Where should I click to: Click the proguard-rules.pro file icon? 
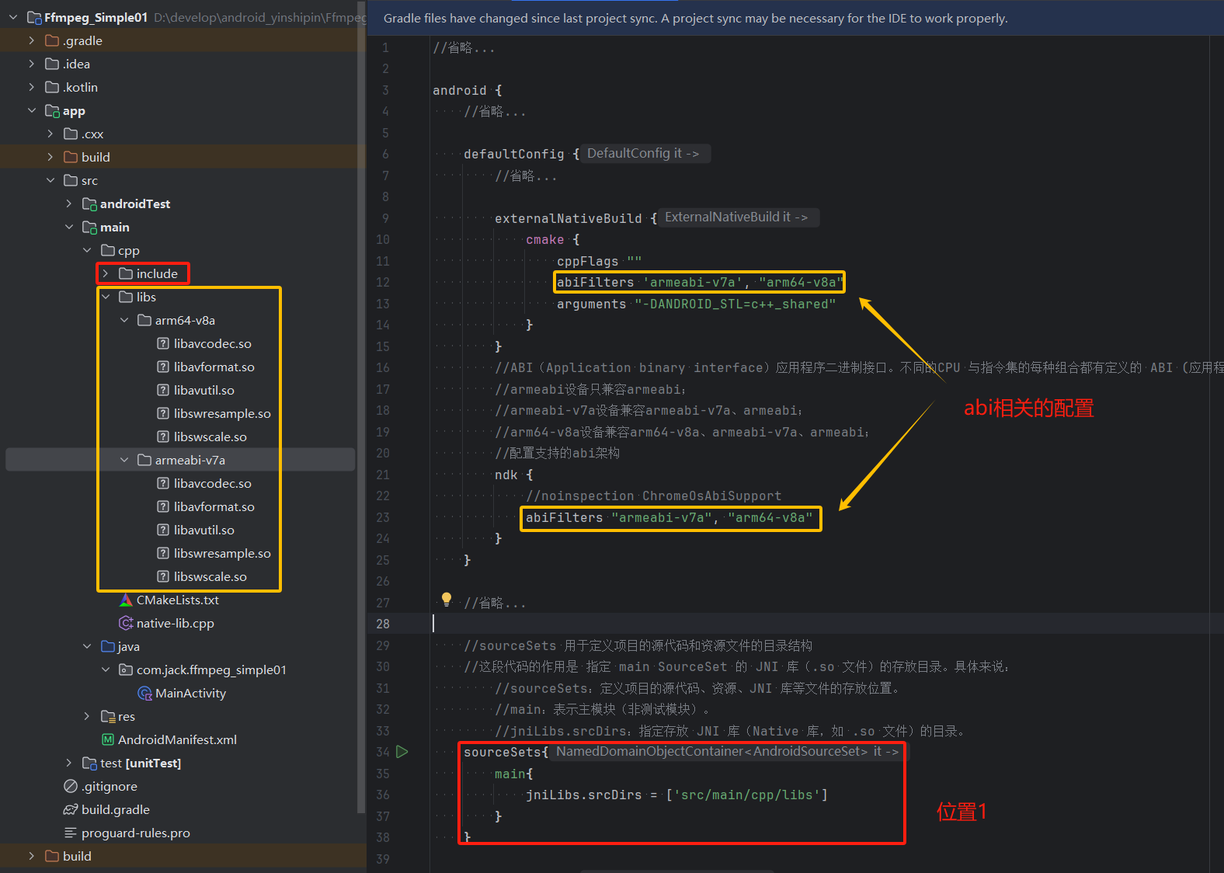(71, 833)
